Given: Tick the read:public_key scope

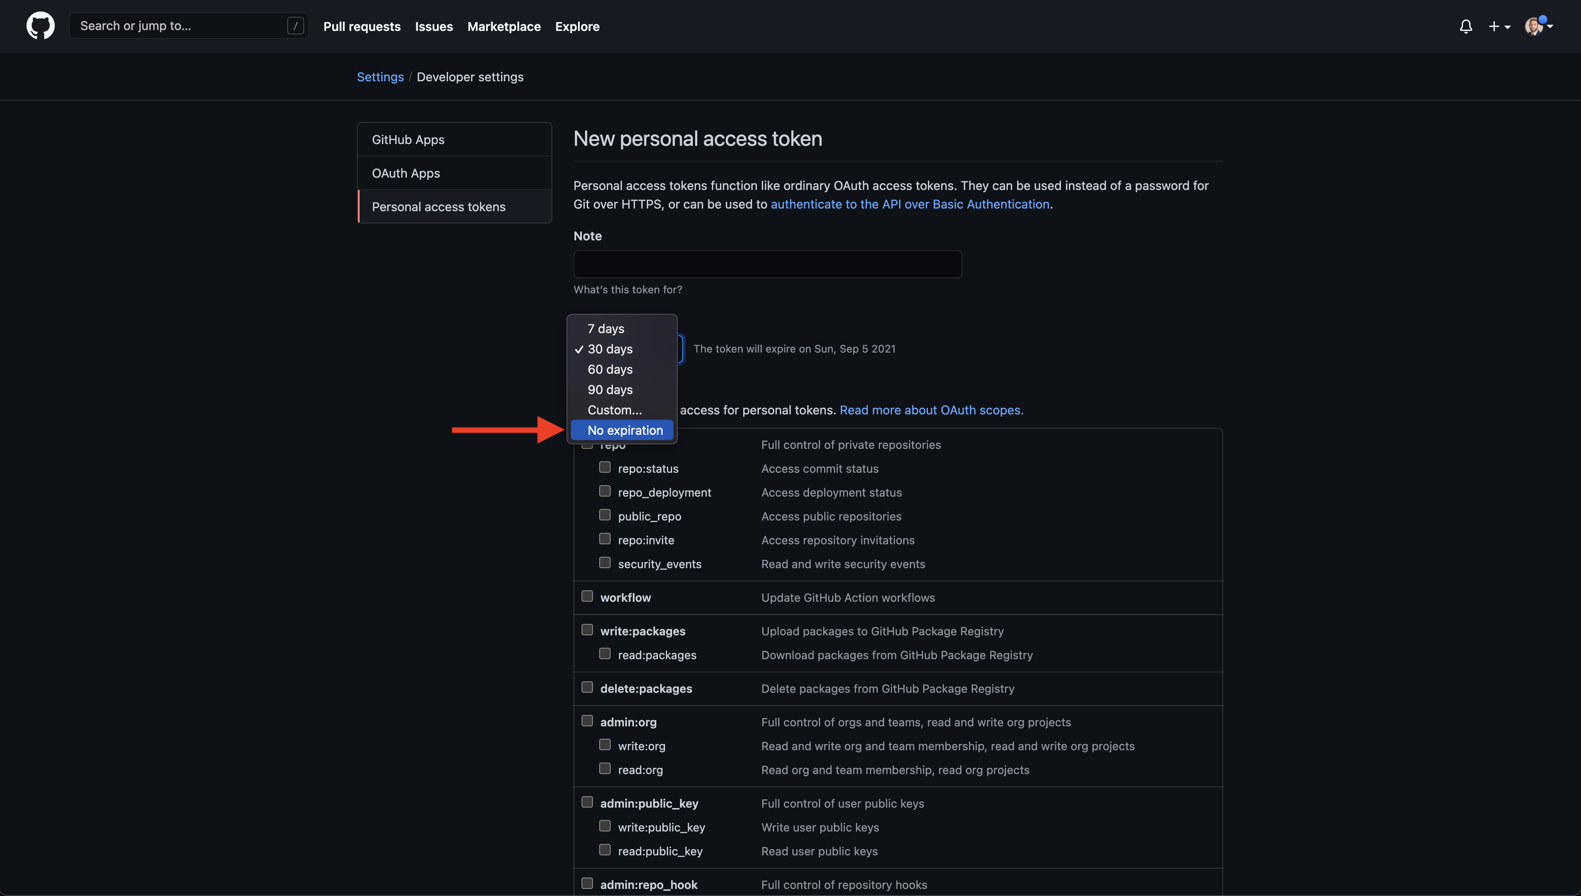Looking at the screenshot, I should tap(605, 850).
